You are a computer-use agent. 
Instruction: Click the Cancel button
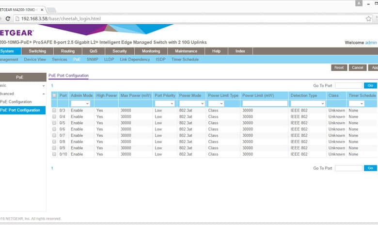coord(357,67)
